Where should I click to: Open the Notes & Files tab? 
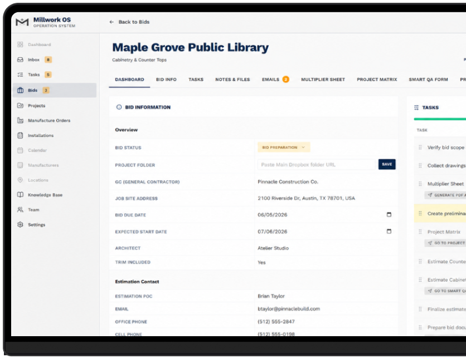click(232, 80)
